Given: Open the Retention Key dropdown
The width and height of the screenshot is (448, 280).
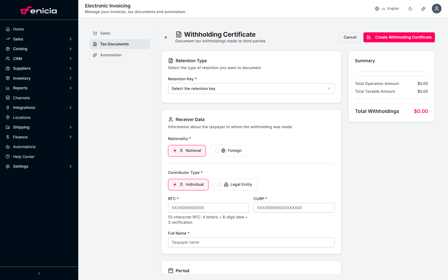Looking at the screenshot, I should tap(251, 88).
